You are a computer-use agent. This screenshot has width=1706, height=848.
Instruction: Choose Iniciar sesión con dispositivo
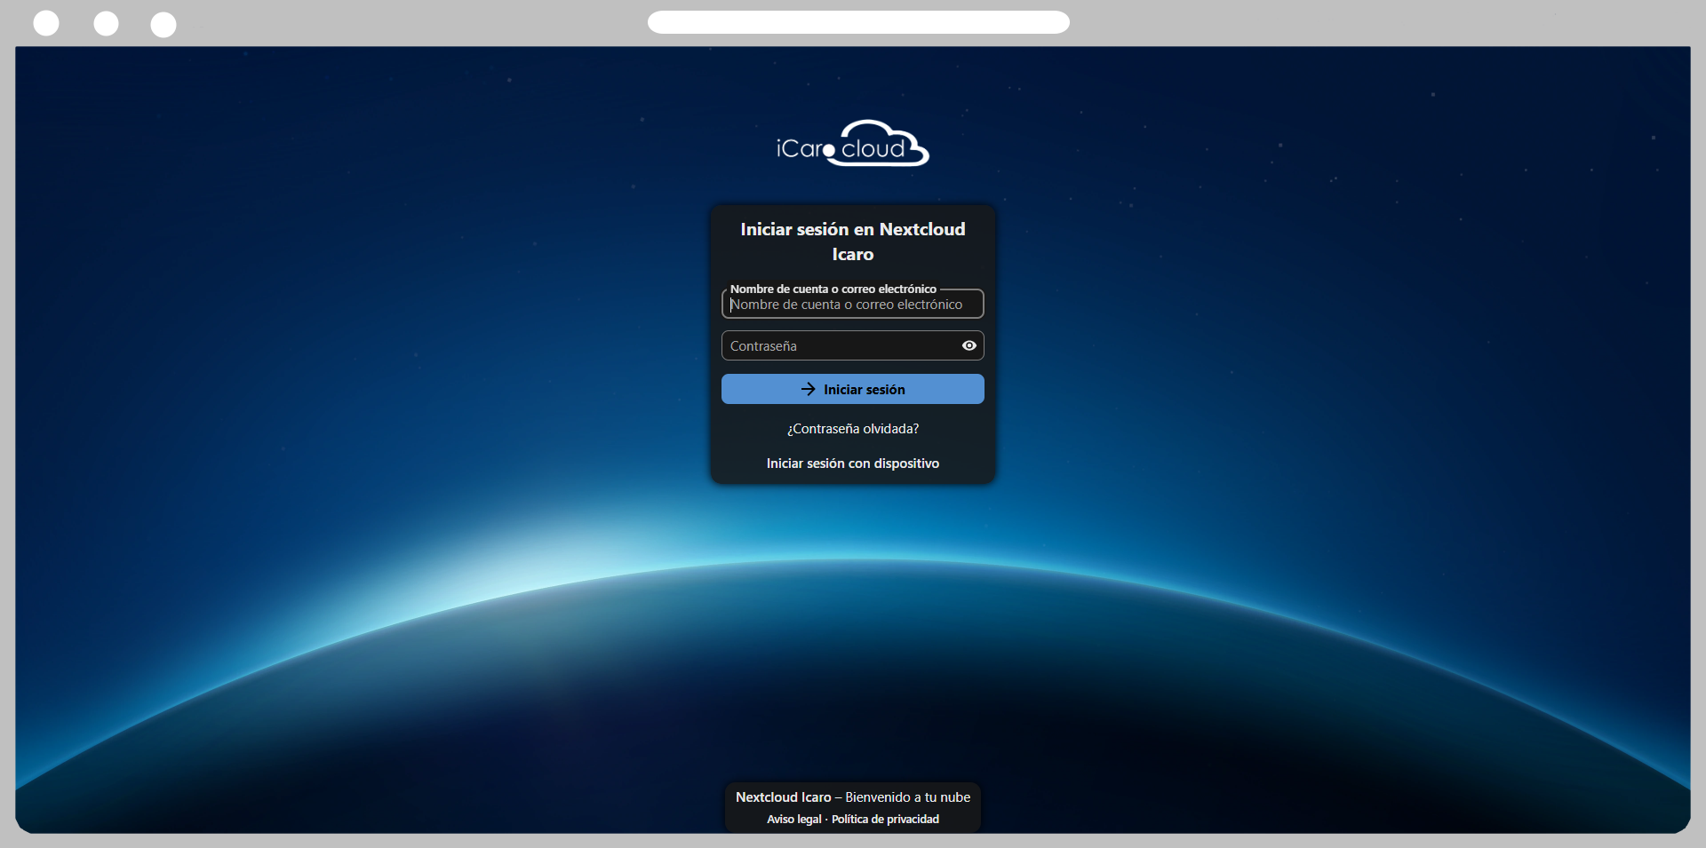(853, 464)
